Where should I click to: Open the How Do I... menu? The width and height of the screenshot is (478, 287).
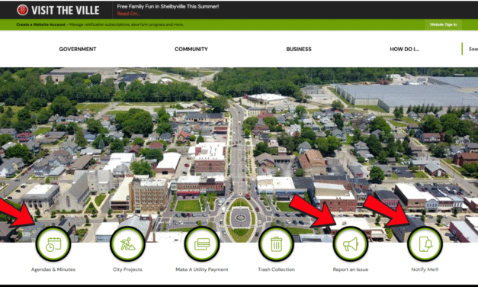pos(404,49)
